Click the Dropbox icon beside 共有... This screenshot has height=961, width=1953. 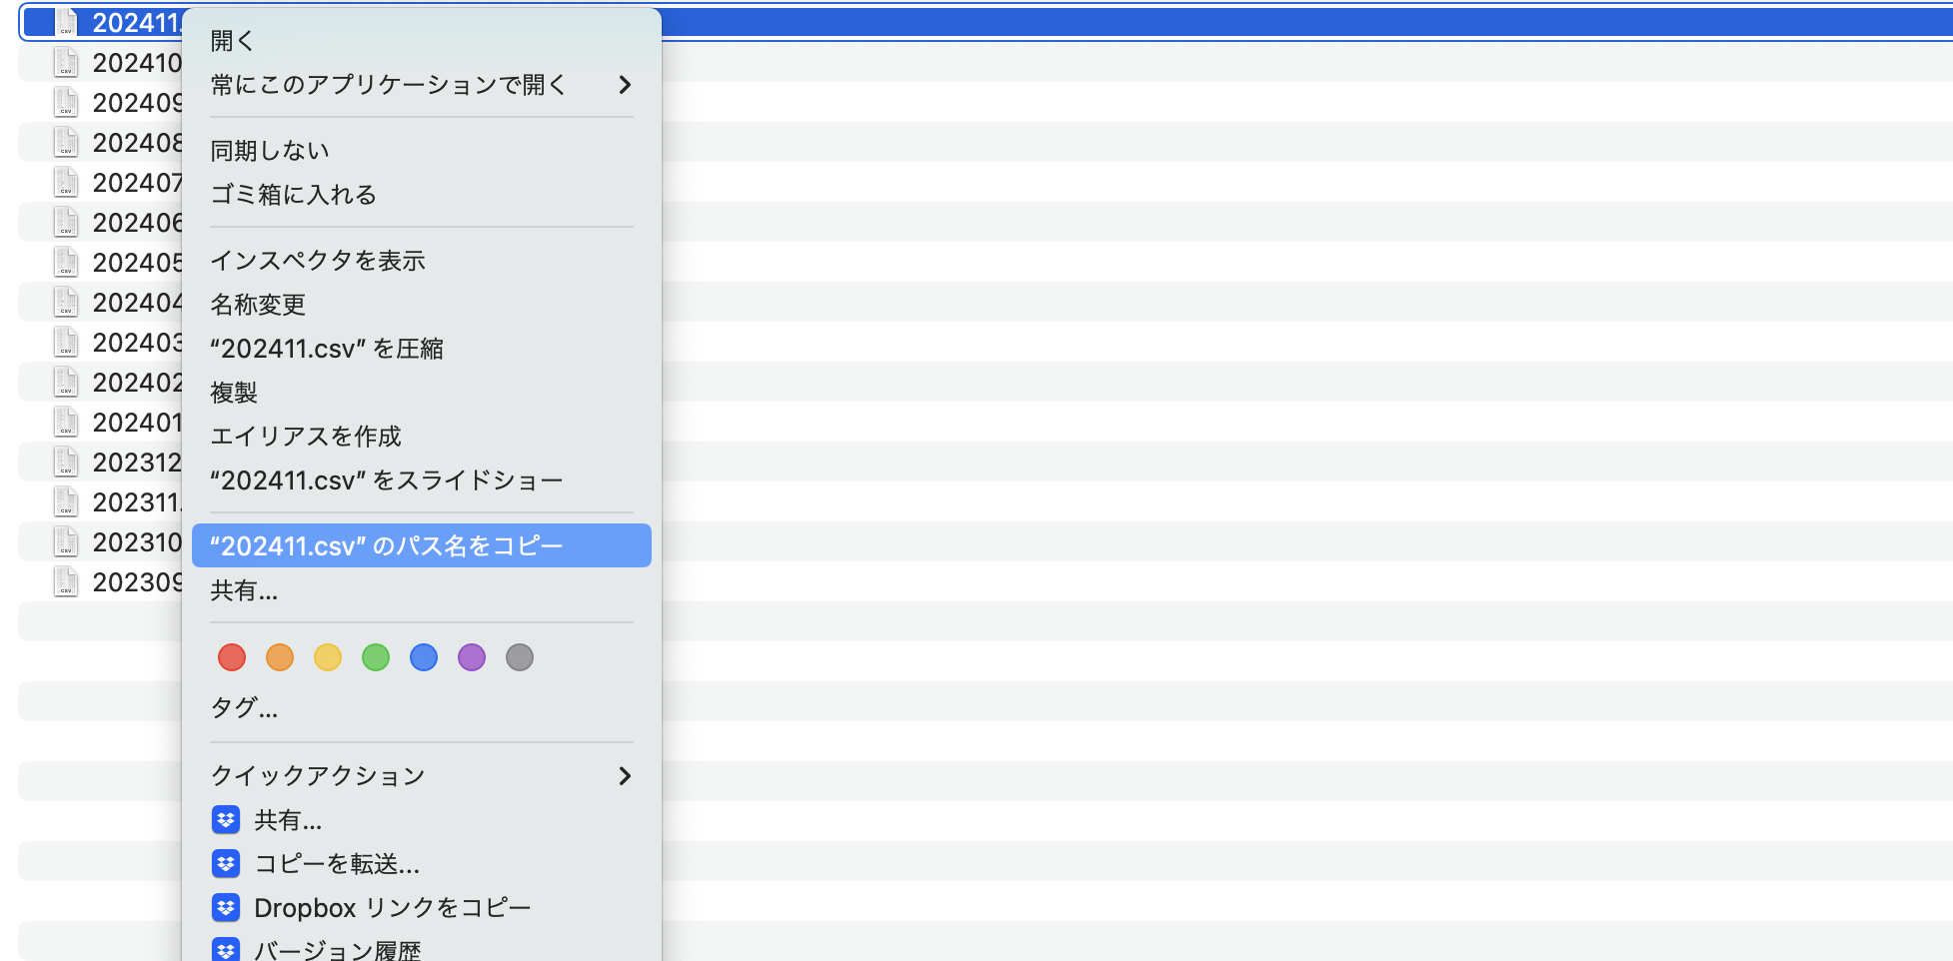point(226,820)
